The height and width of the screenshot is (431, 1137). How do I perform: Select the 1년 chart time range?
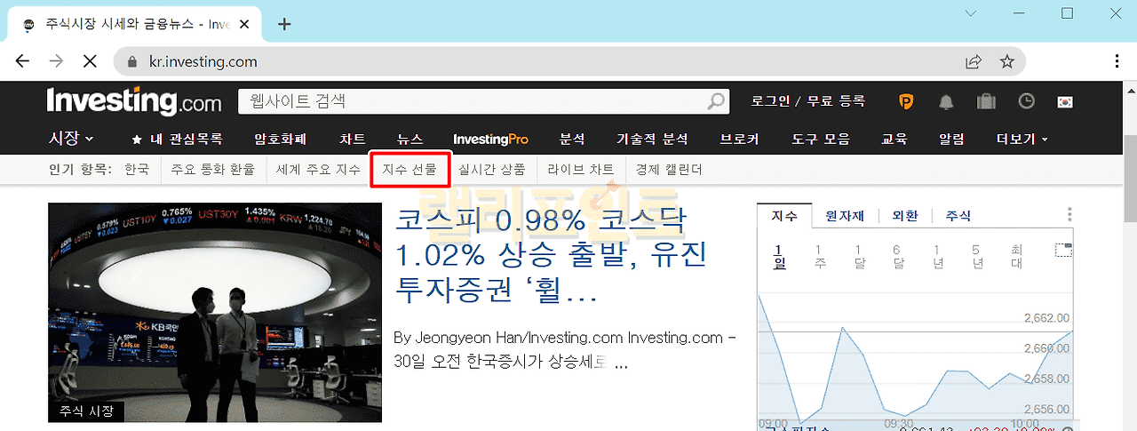coord(937,256)
